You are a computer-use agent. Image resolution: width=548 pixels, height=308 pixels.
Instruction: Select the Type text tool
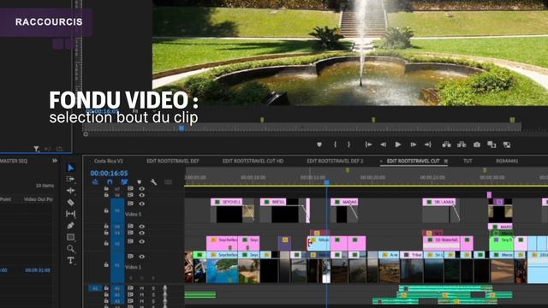point(70,260)
